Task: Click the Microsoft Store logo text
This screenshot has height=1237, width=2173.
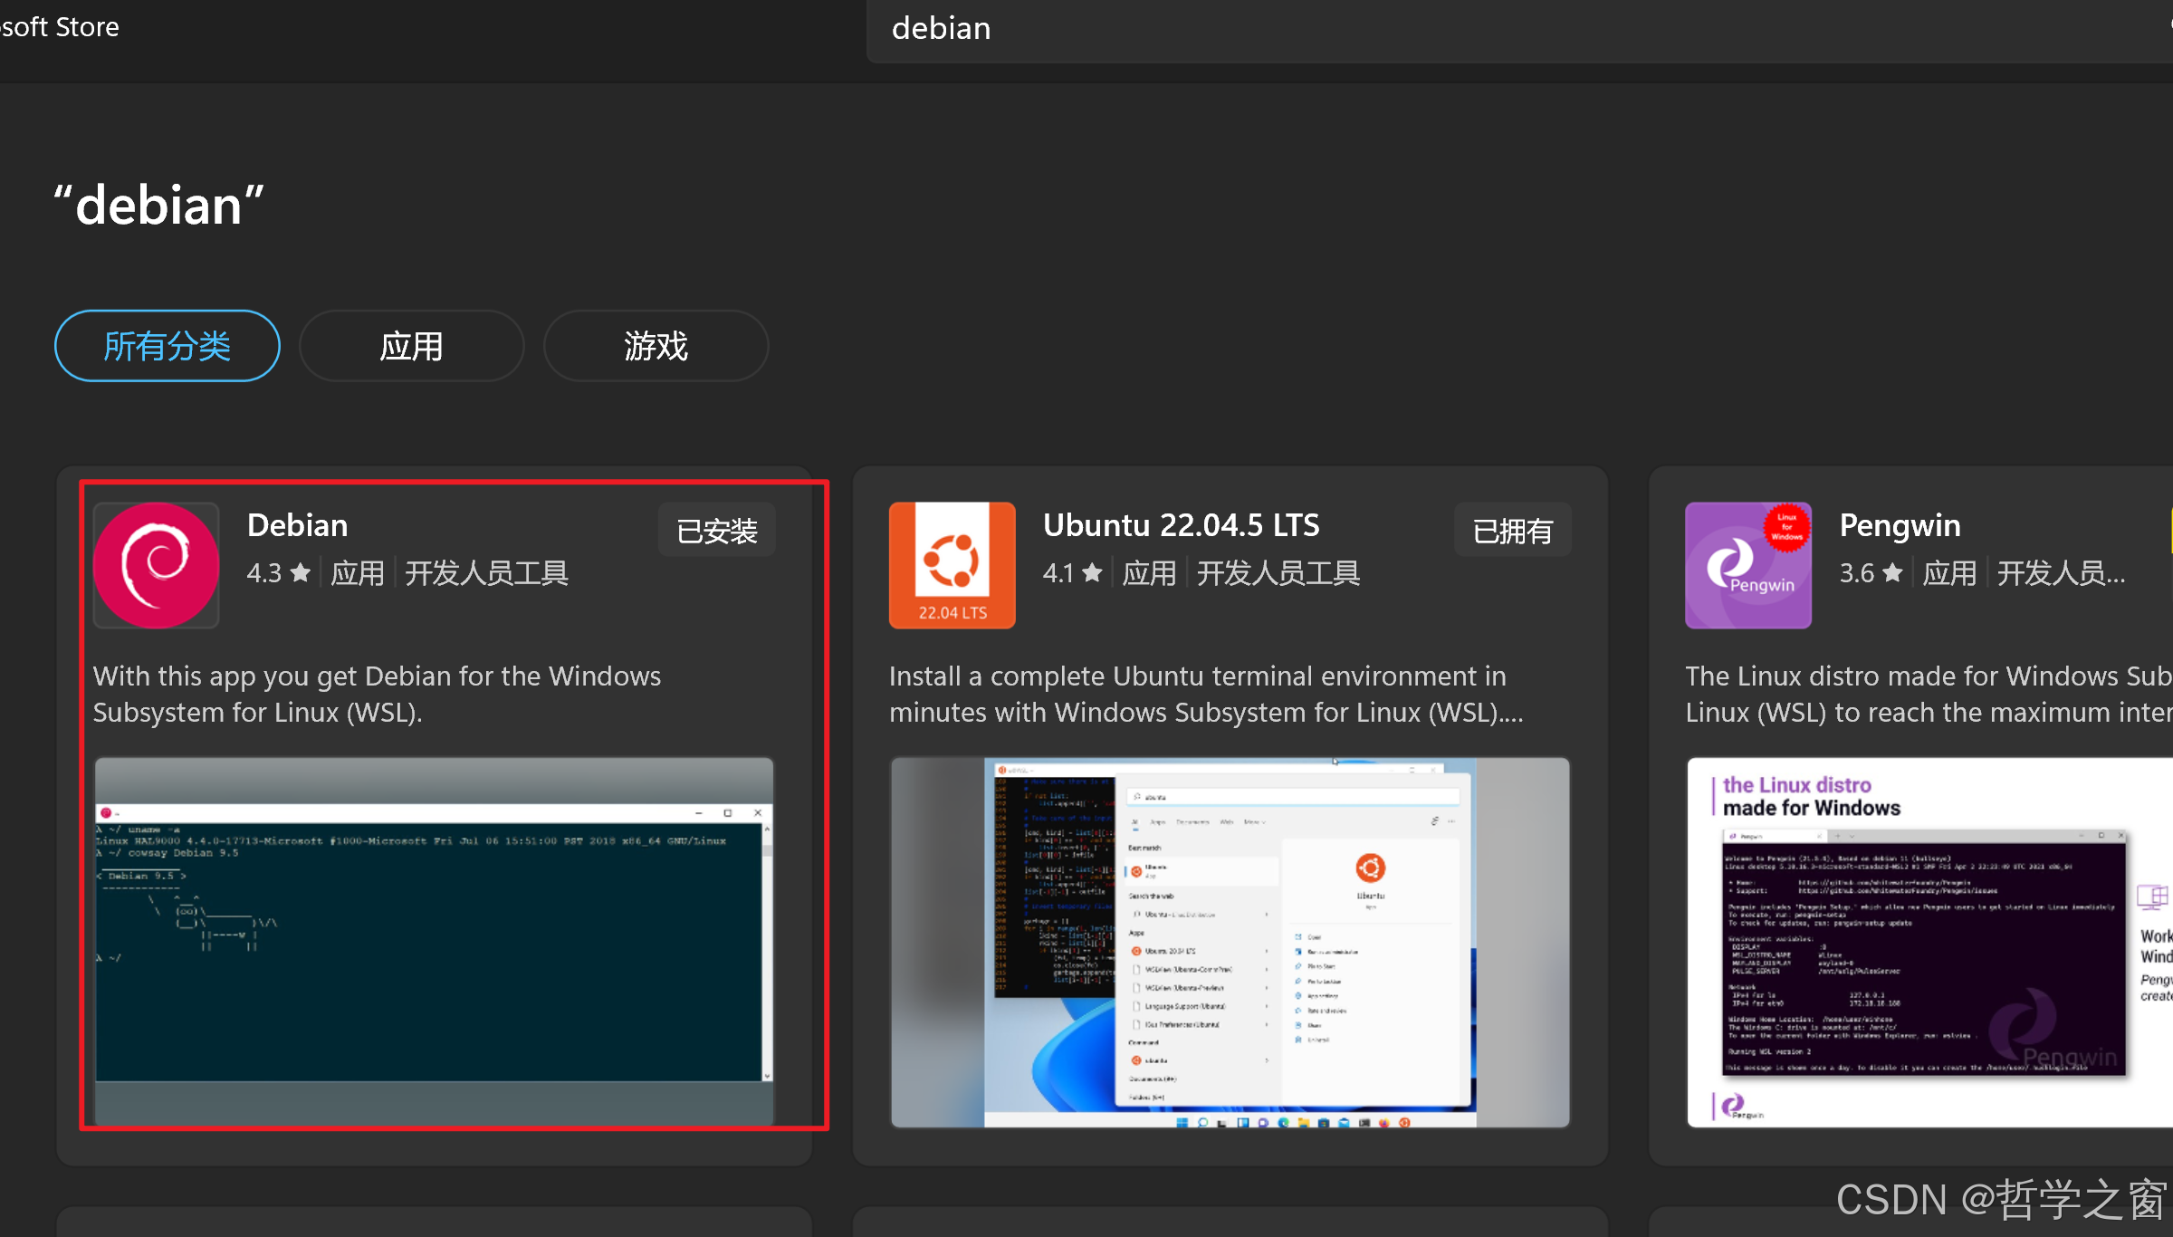Action: coord(58,26)
